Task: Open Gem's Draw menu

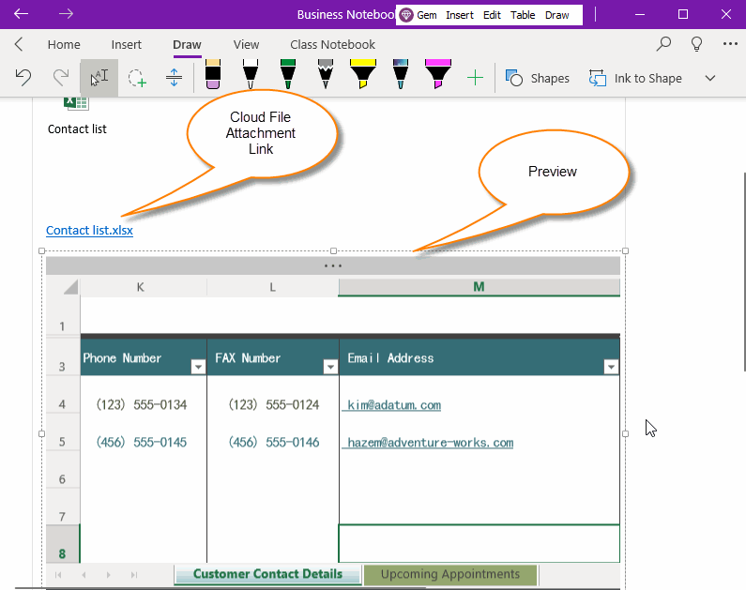Action: [556, 15]
